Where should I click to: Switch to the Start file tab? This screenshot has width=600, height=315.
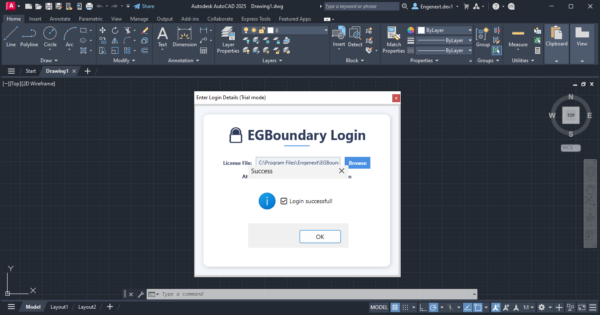tap(31, 71)
